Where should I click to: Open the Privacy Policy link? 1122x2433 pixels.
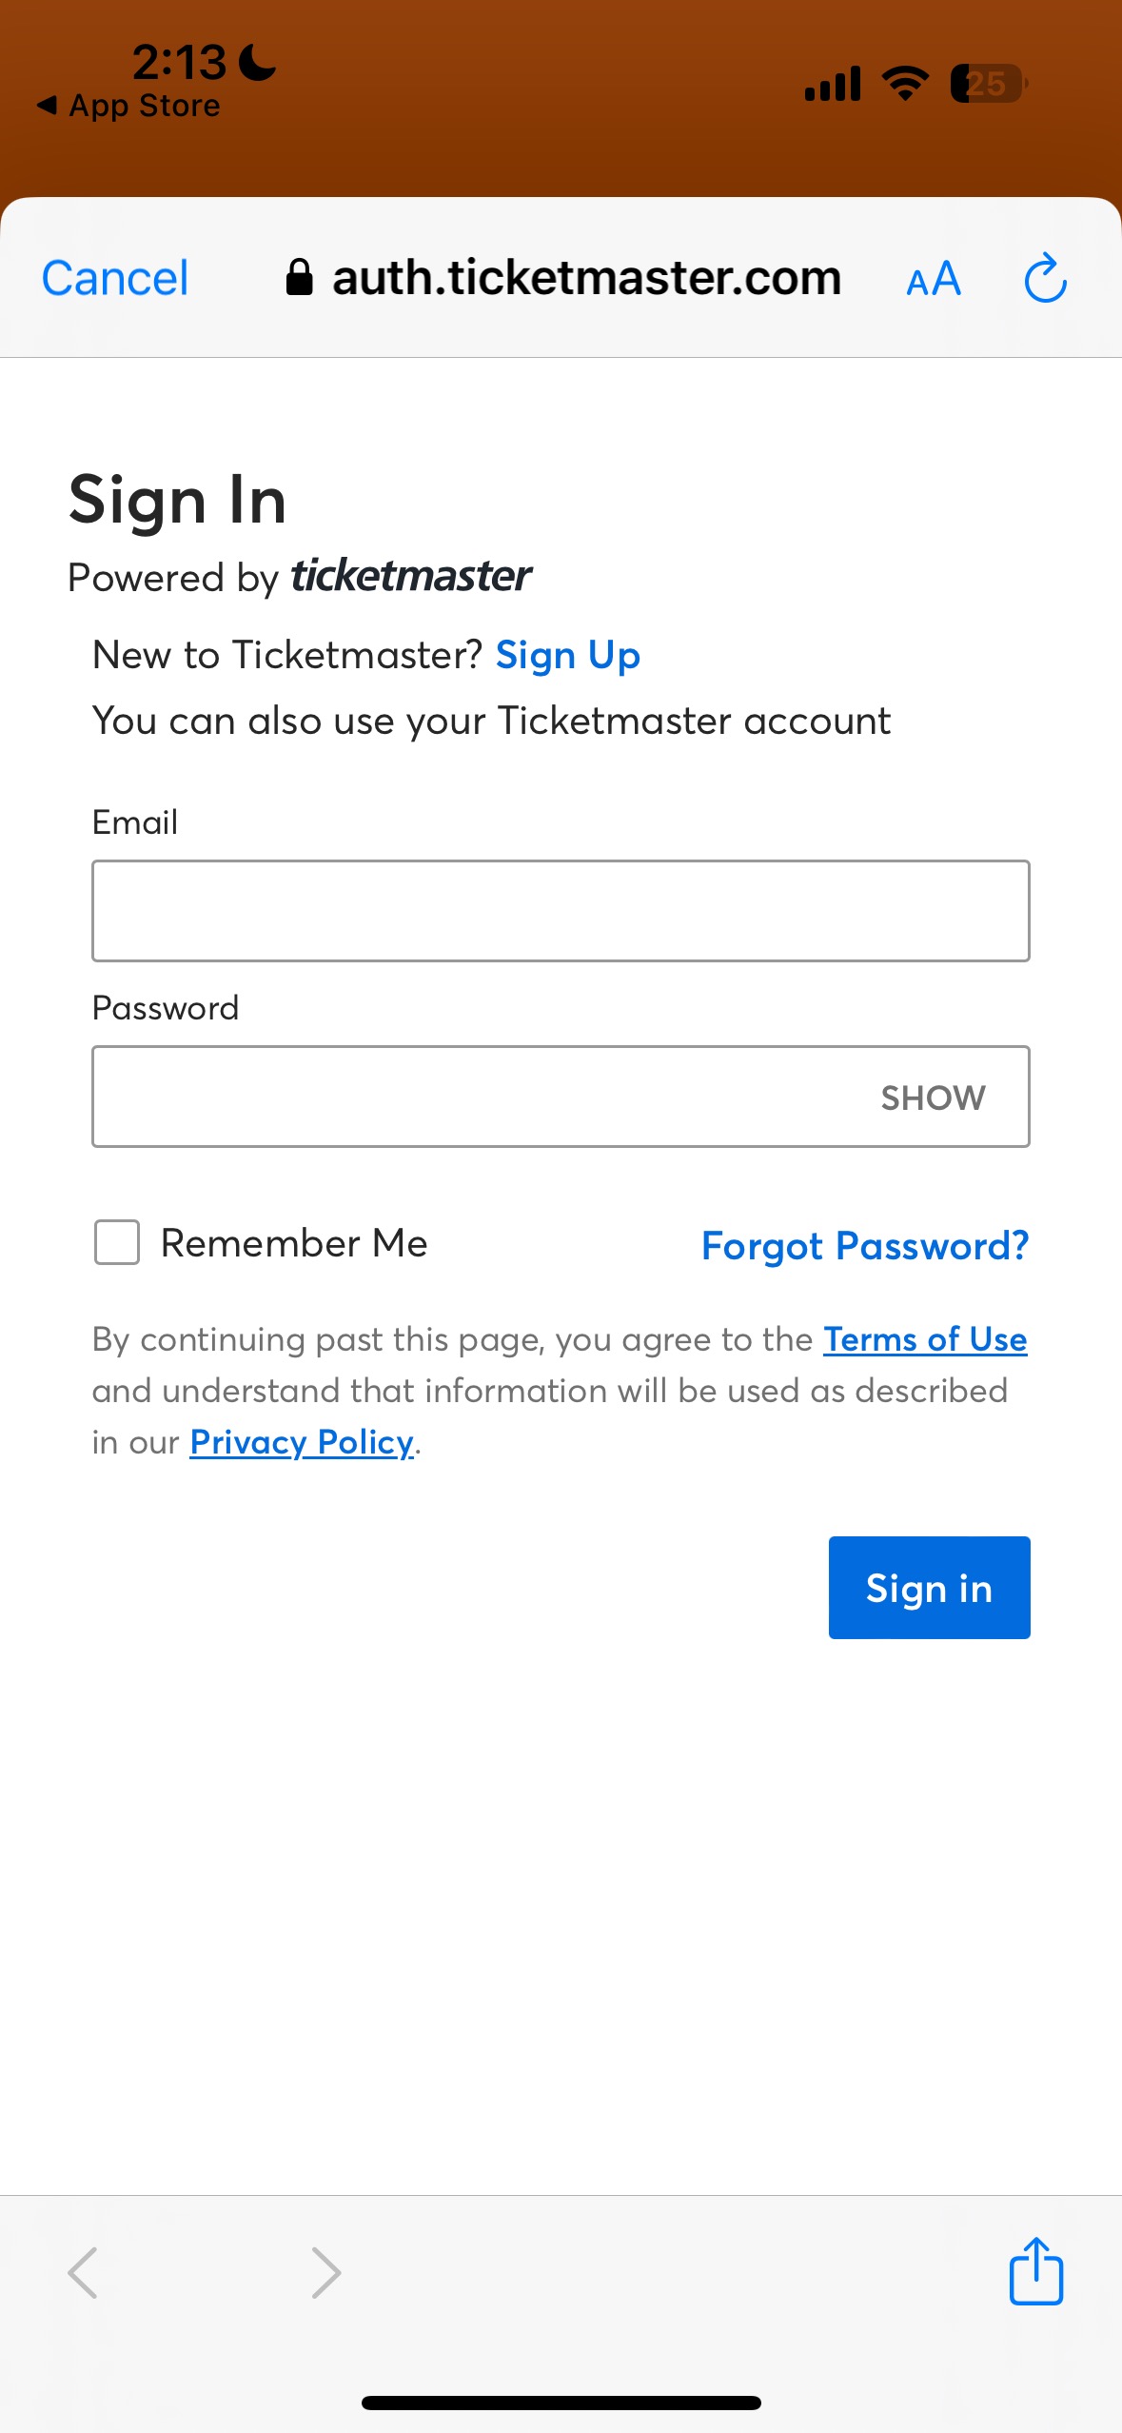point(302,1442)
